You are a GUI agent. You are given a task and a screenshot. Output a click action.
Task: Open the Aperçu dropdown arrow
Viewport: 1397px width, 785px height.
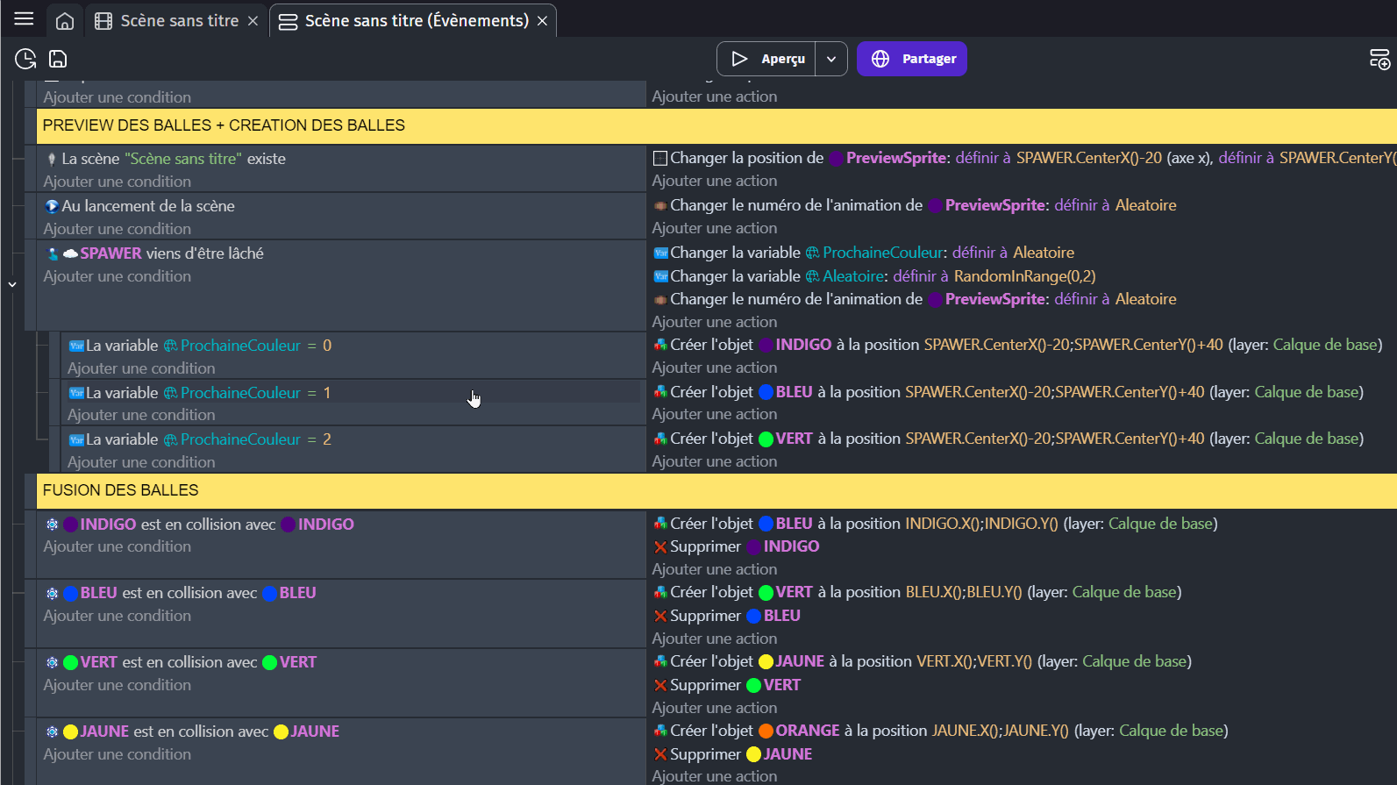coord(830,59)
